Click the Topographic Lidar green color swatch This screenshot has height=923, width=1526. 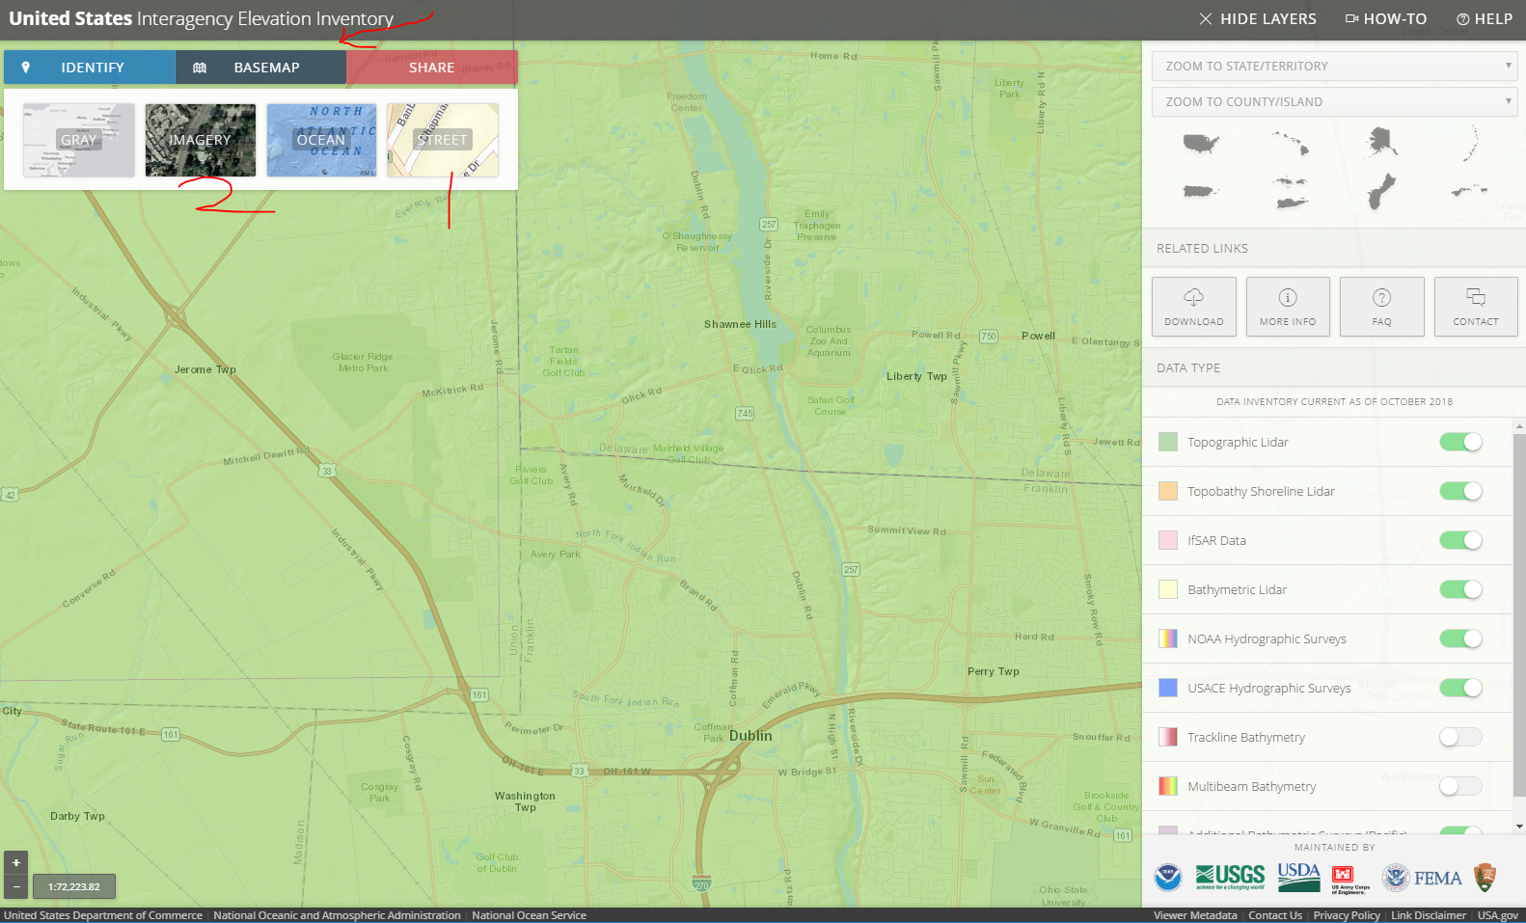coord(1168,442)
